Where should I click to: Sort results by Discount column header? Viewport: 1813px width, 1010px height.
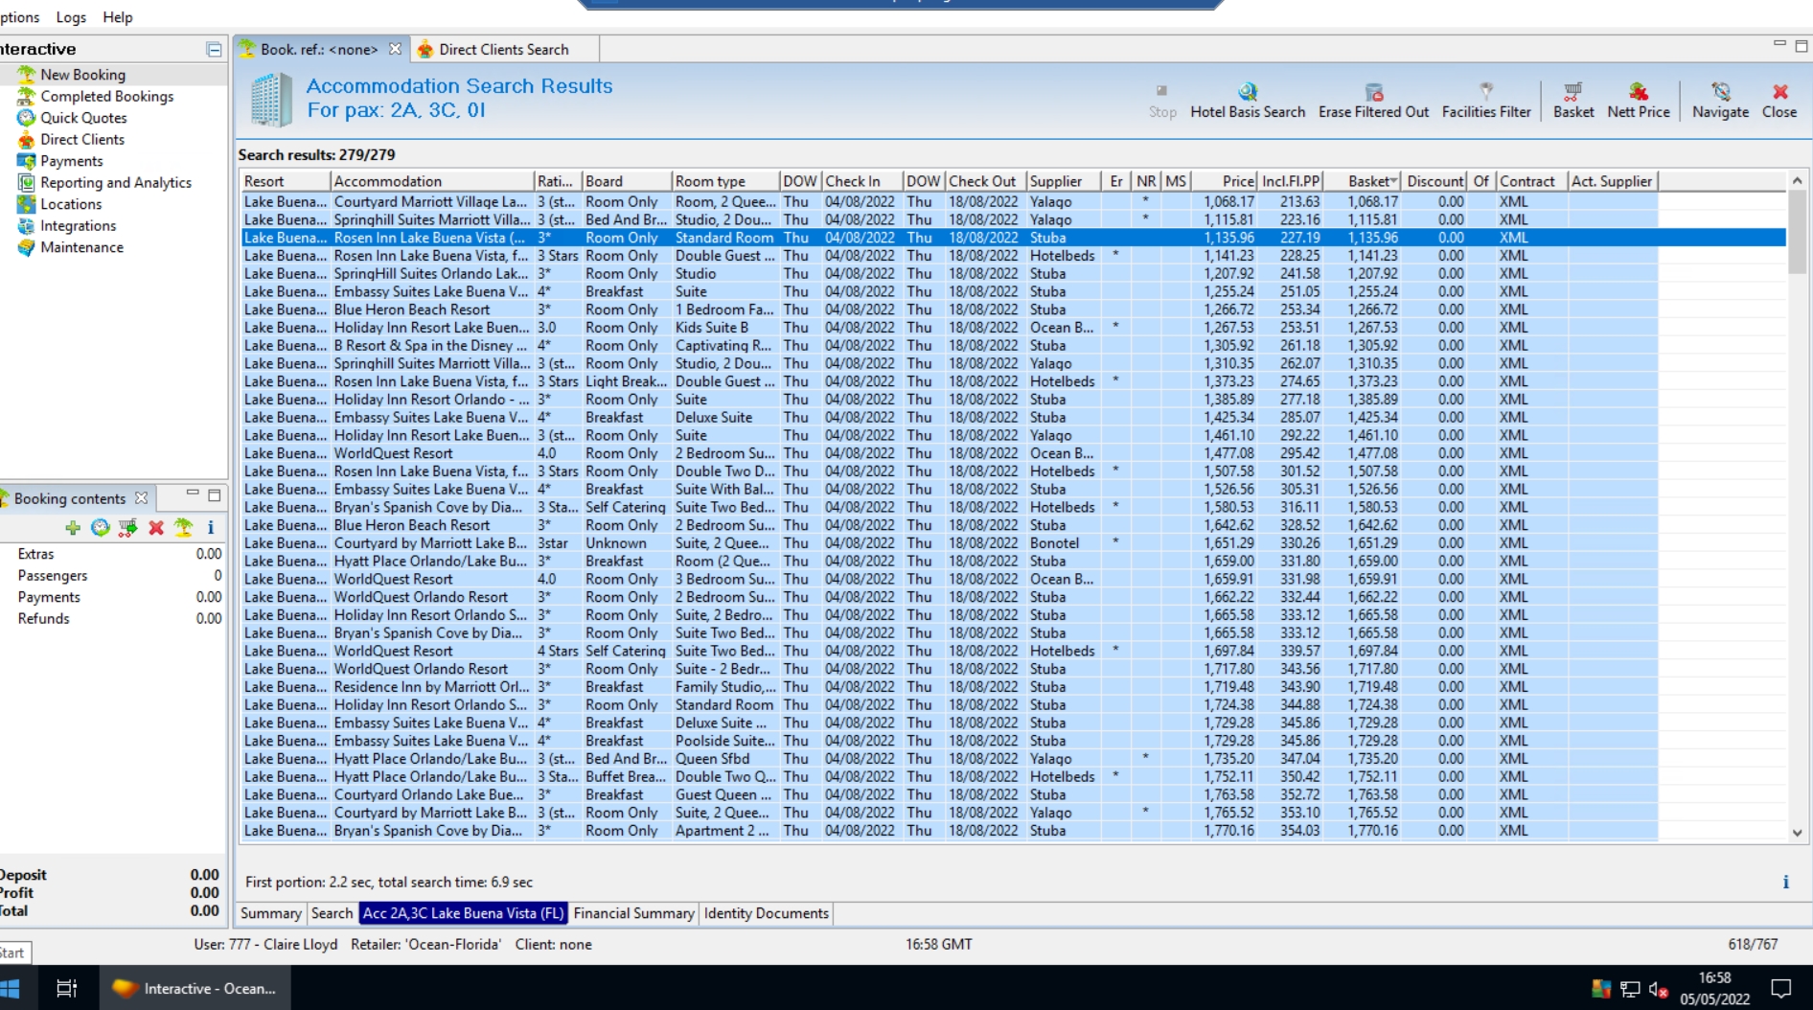[x=1434, y=181]
